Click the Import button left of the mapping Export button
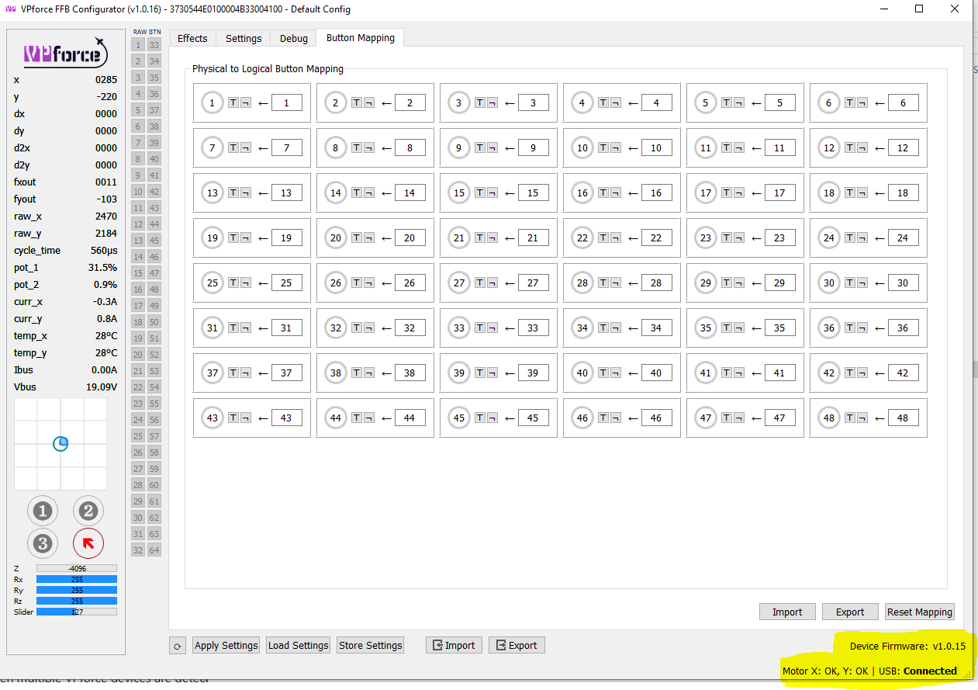The image size is (978, 690). 787,612
